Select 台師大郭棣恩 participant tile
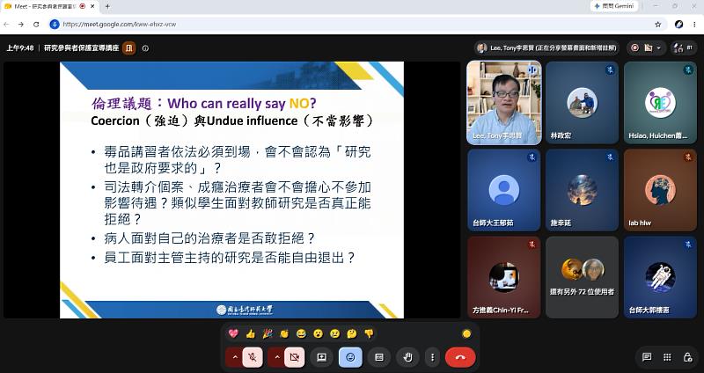The width and height of the screenshot is (704, 373). tap(660, 277)
